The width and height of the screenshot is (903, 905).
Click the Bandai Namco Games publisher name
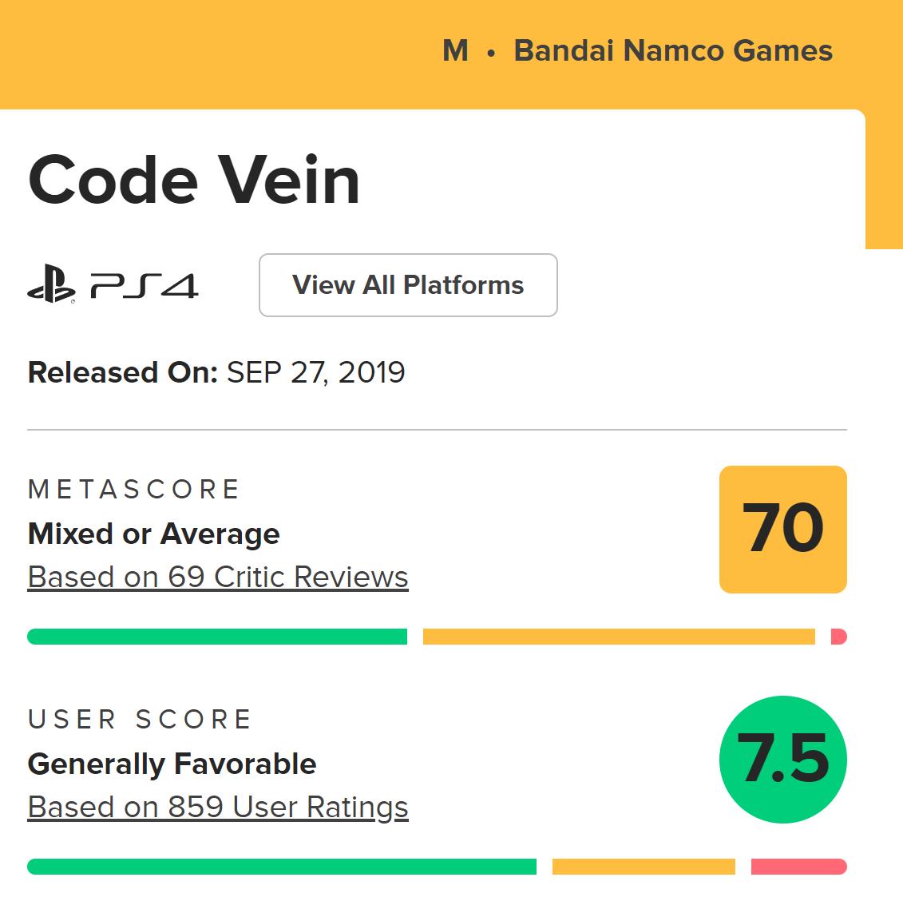pyautogui.click(x=673, y=50)
